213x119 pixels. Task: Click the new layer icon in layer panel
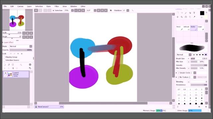click(5, 65)
